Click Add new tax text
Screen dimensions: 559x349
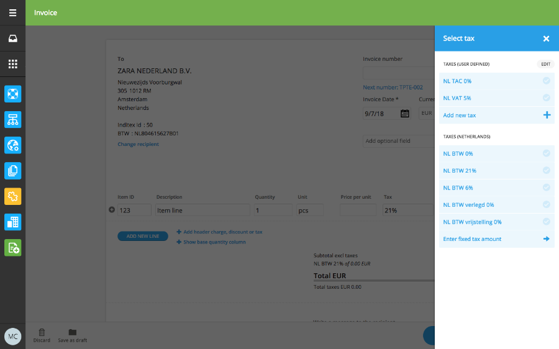(x=460, y=115)
